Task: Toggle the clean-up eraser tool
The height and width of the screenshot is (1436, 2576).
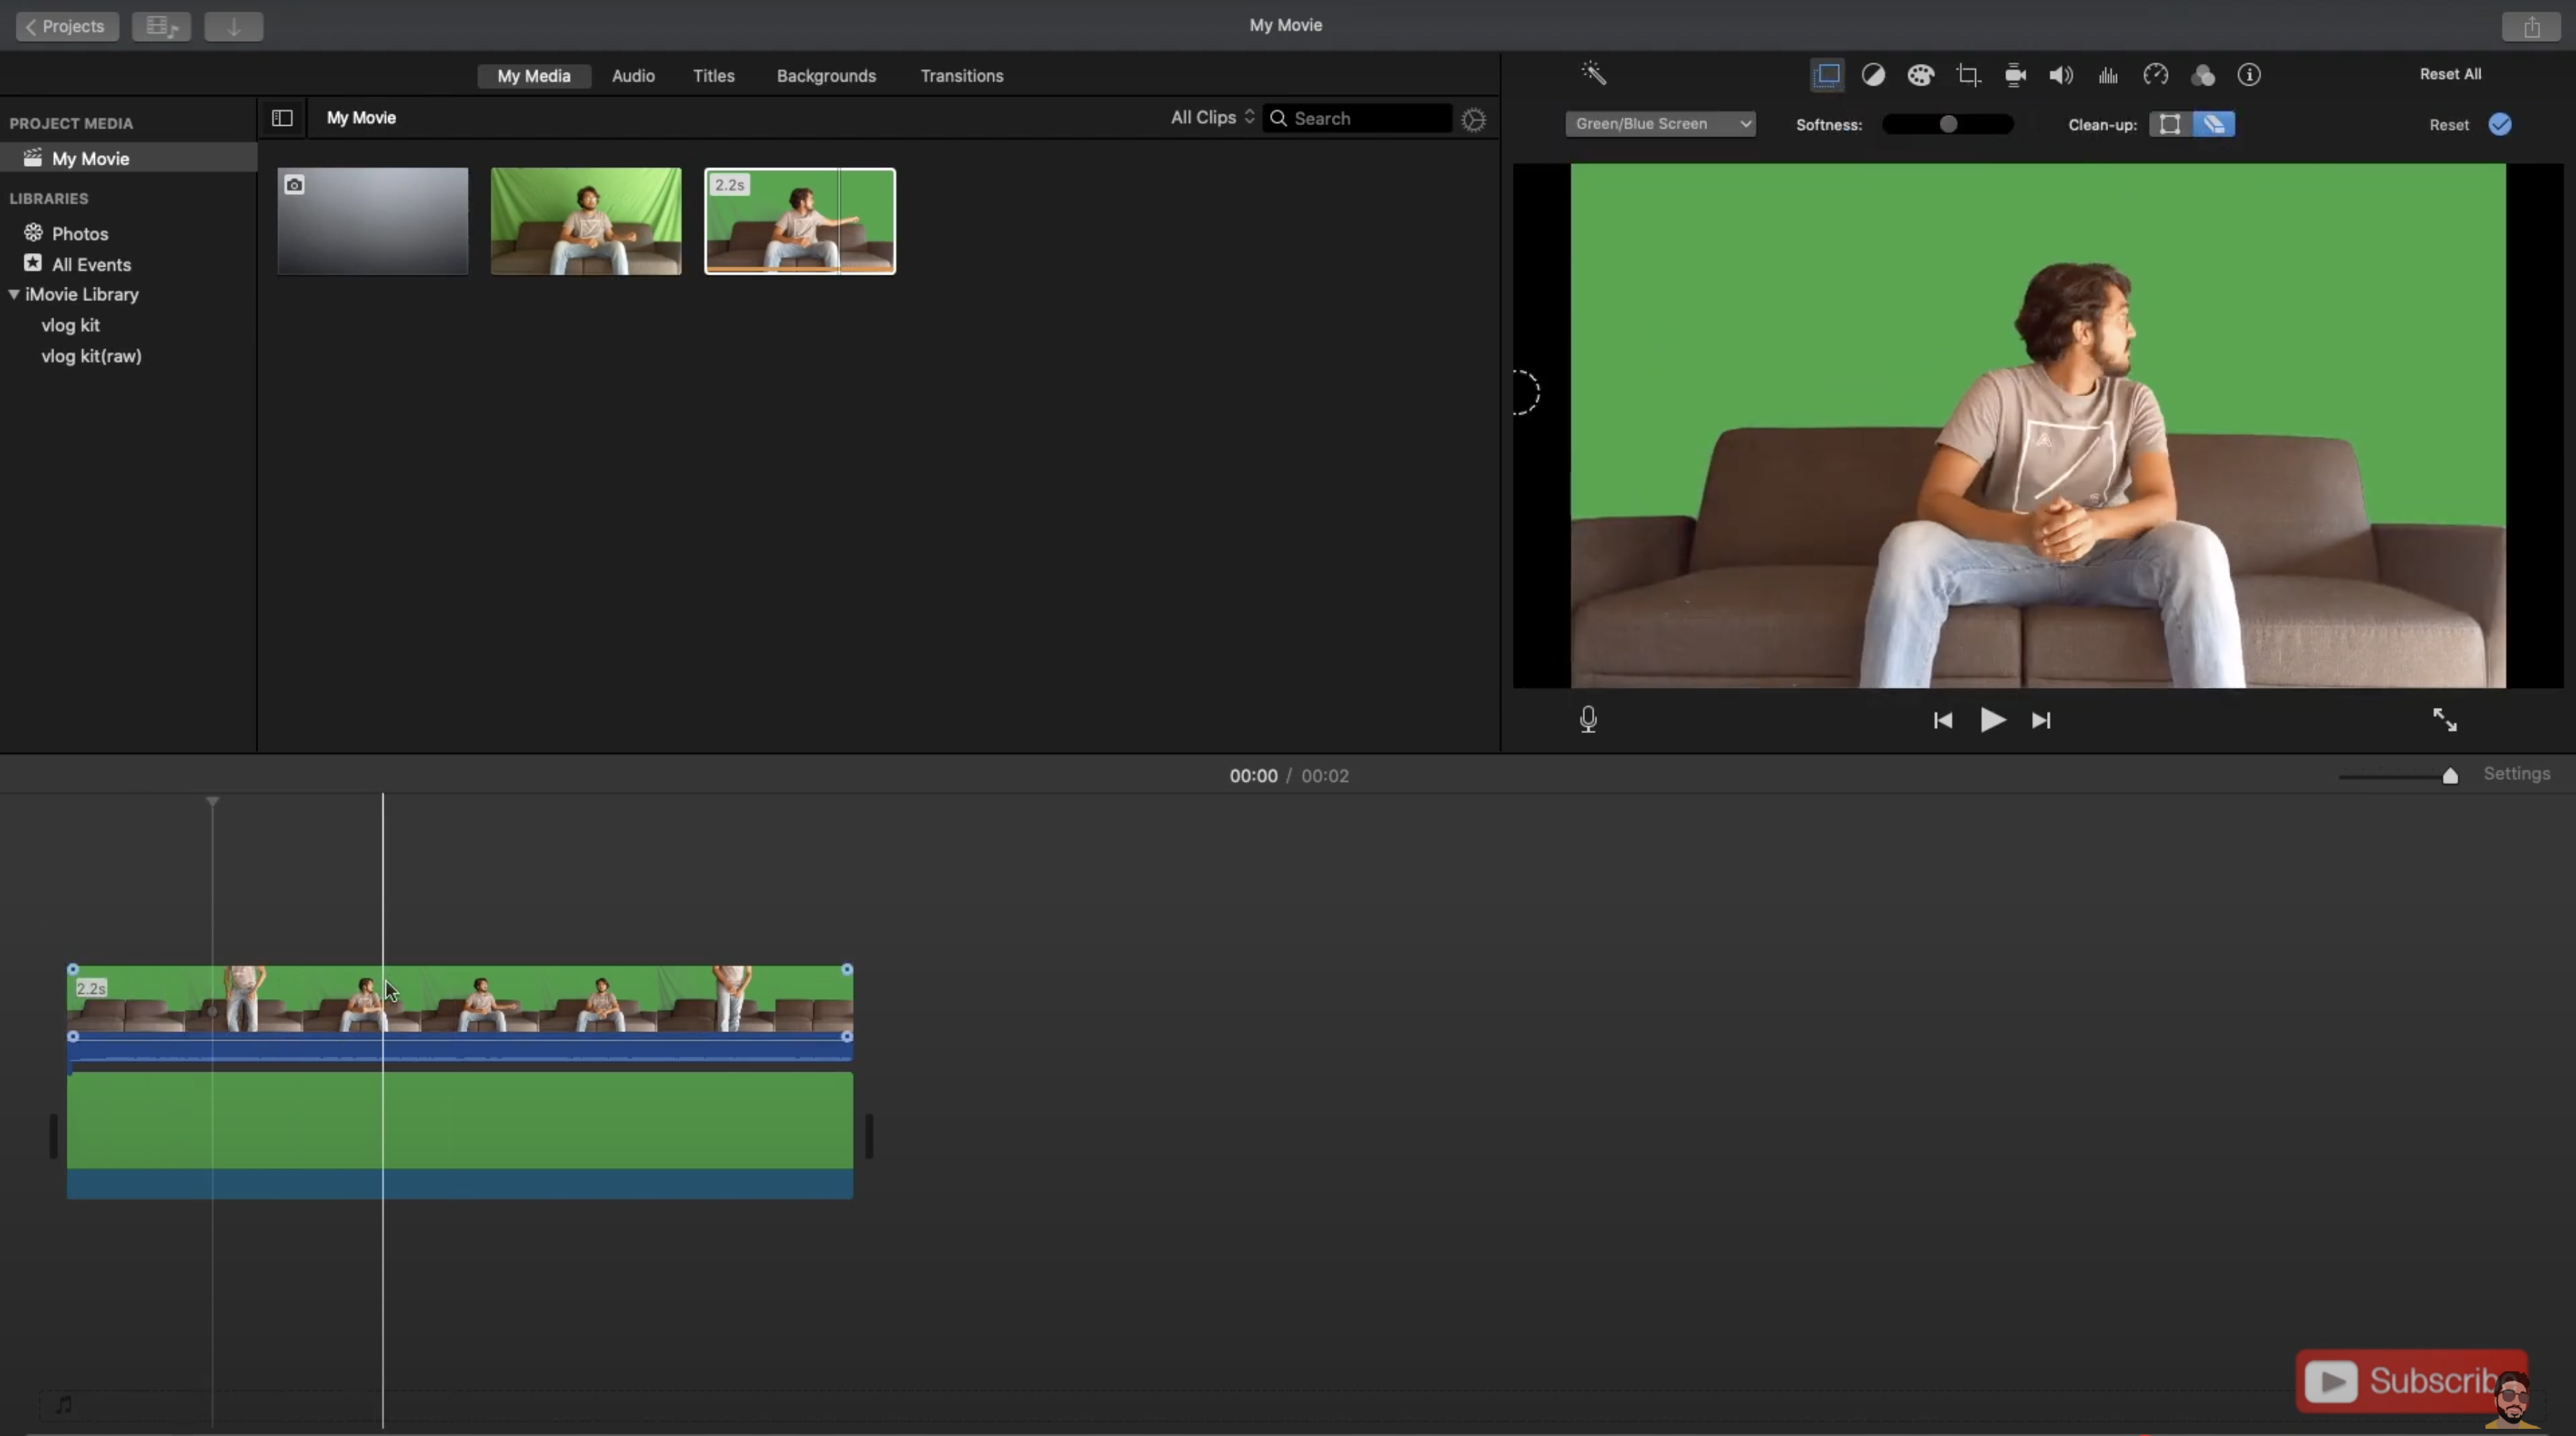Action: [x=2214, y=124]
